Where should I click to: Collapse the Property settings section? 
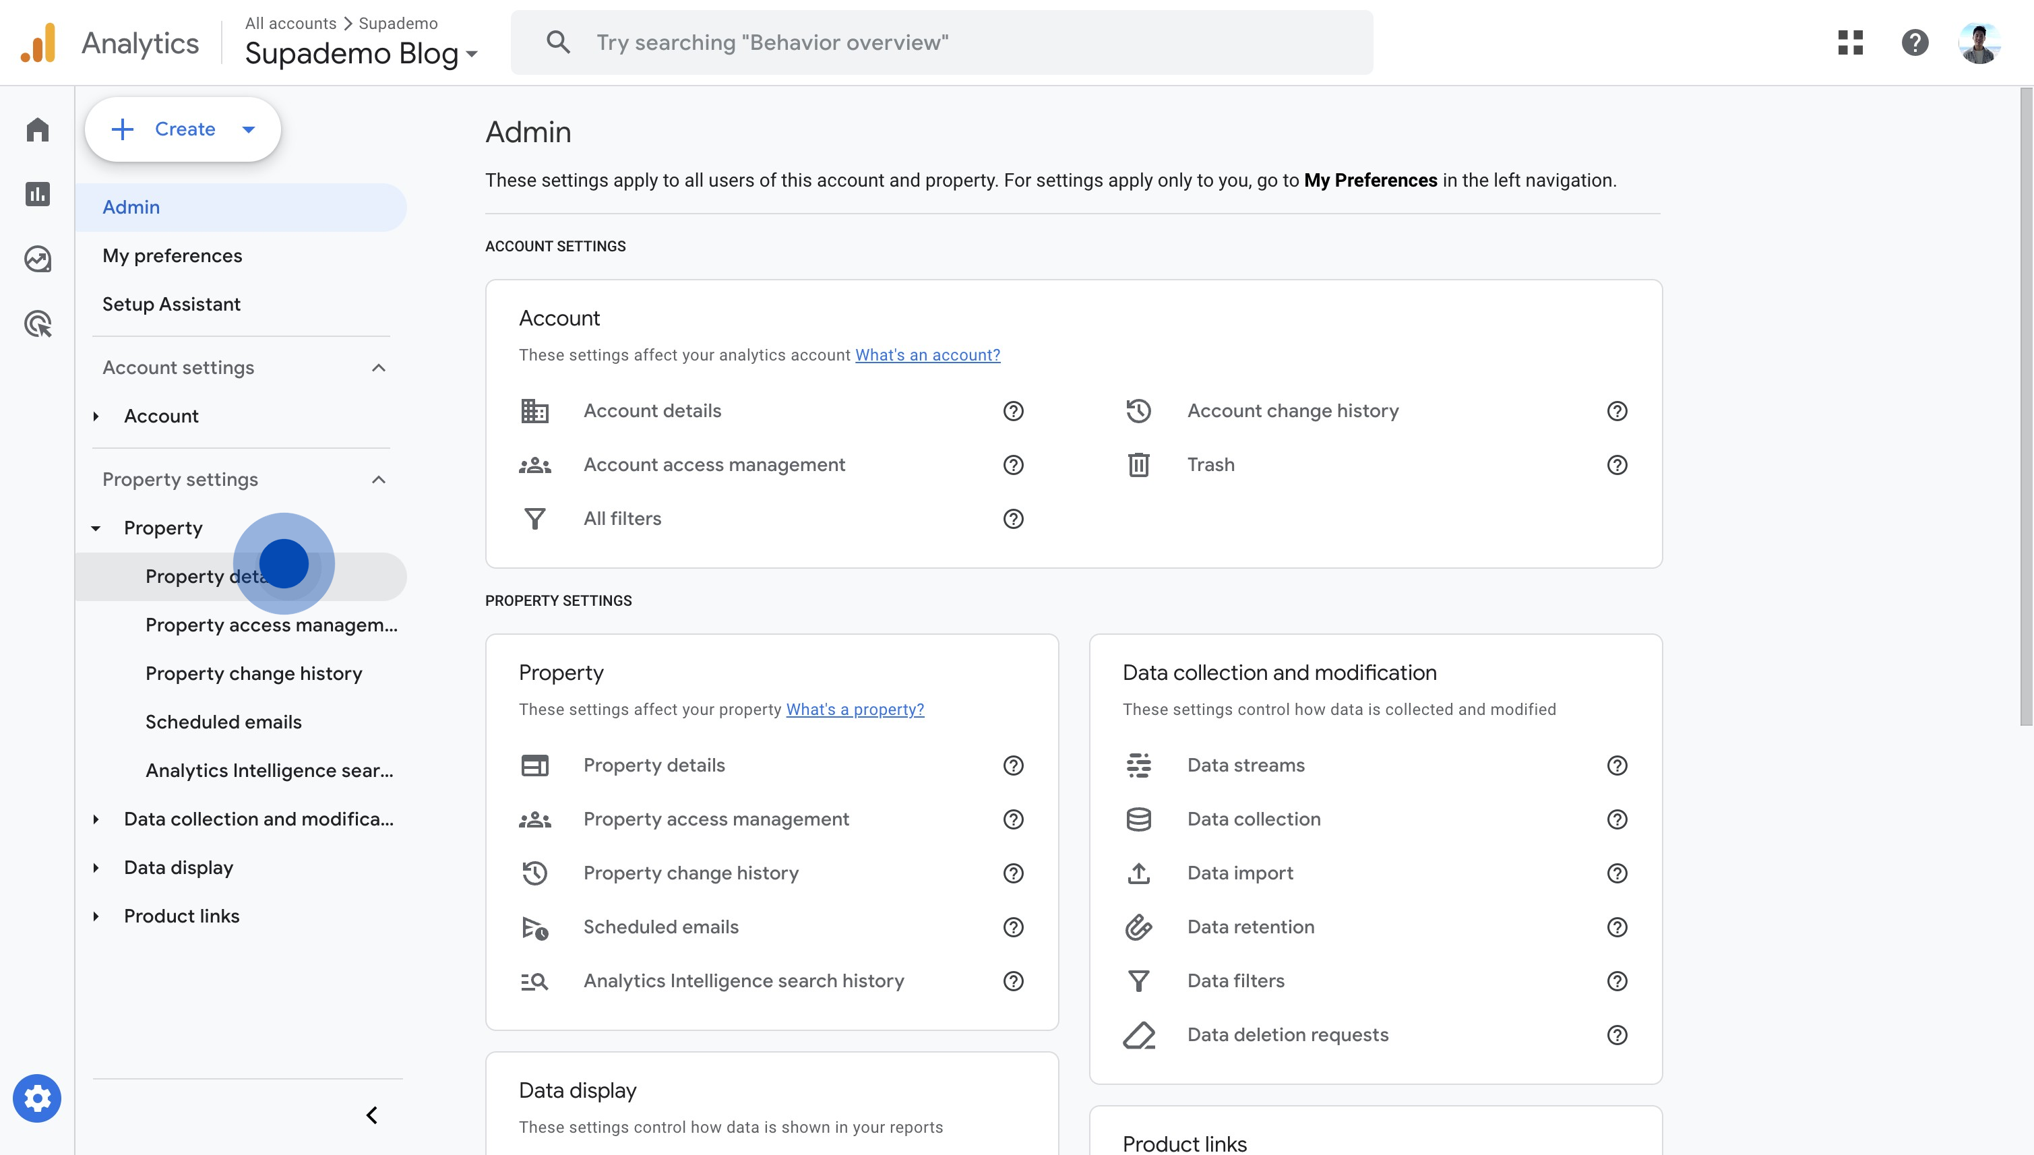pyautogui.click(x=378, y=480)
